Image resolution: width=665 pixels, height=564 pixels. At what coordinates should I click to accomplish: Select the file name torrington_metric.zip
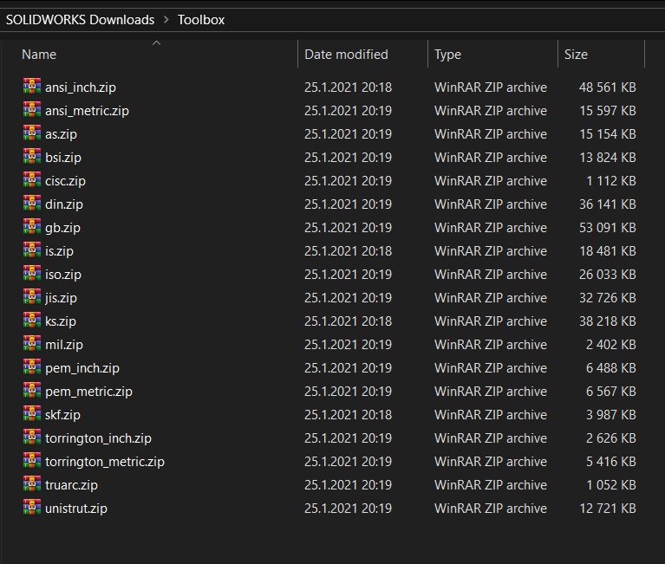point(105,462)
